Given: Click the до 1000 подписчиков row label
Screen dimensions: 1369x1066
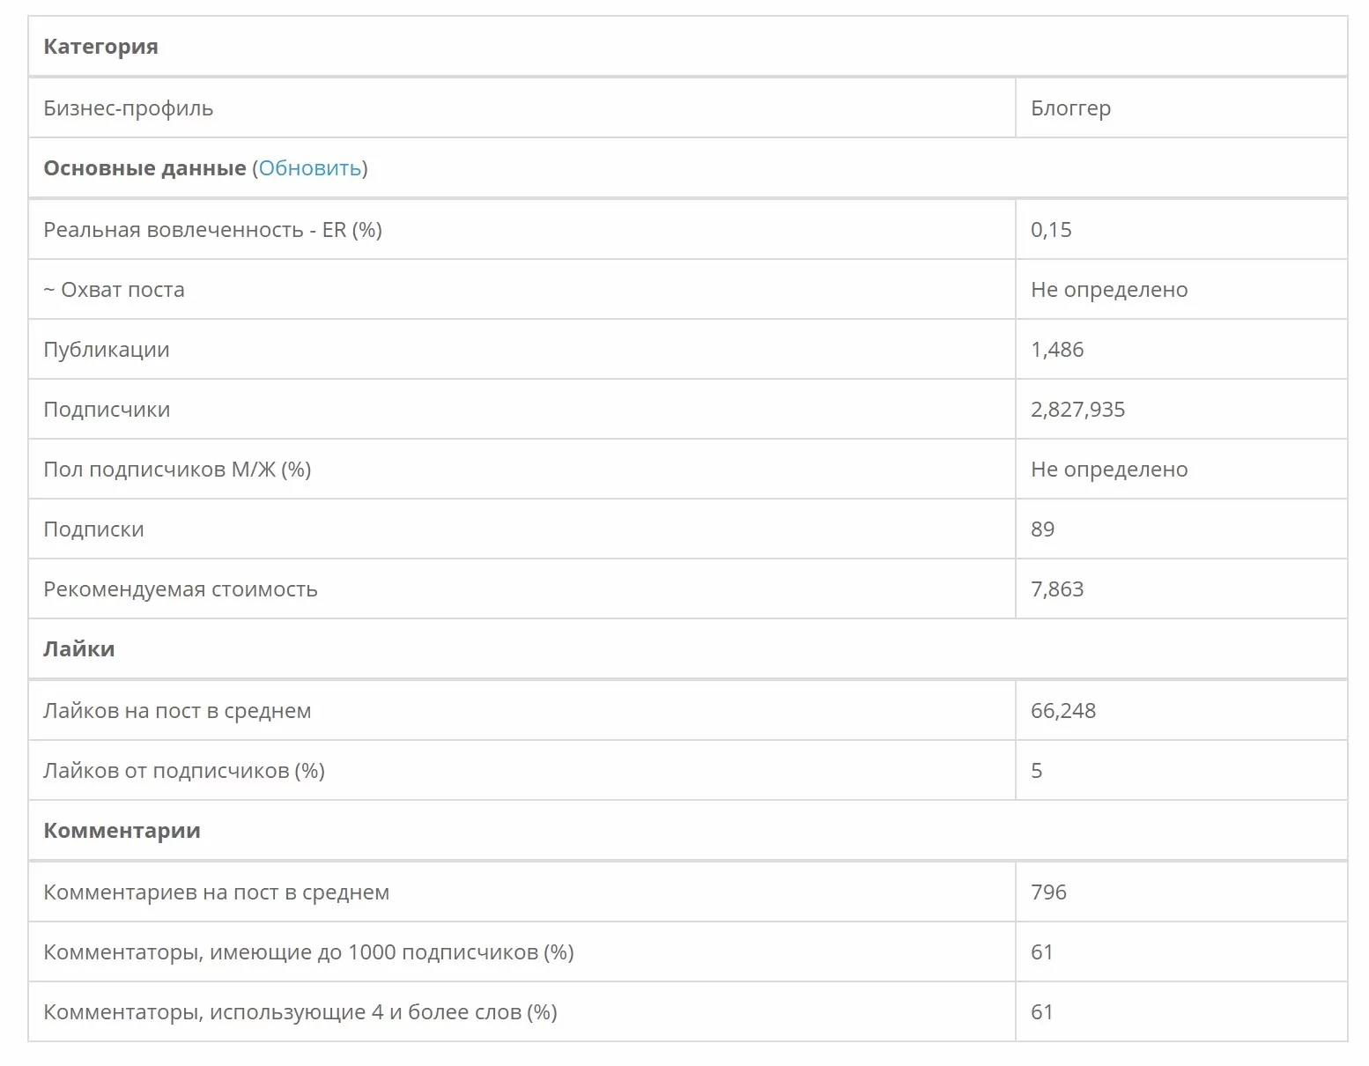Looking at the screenshot, I should coord(522,952).
